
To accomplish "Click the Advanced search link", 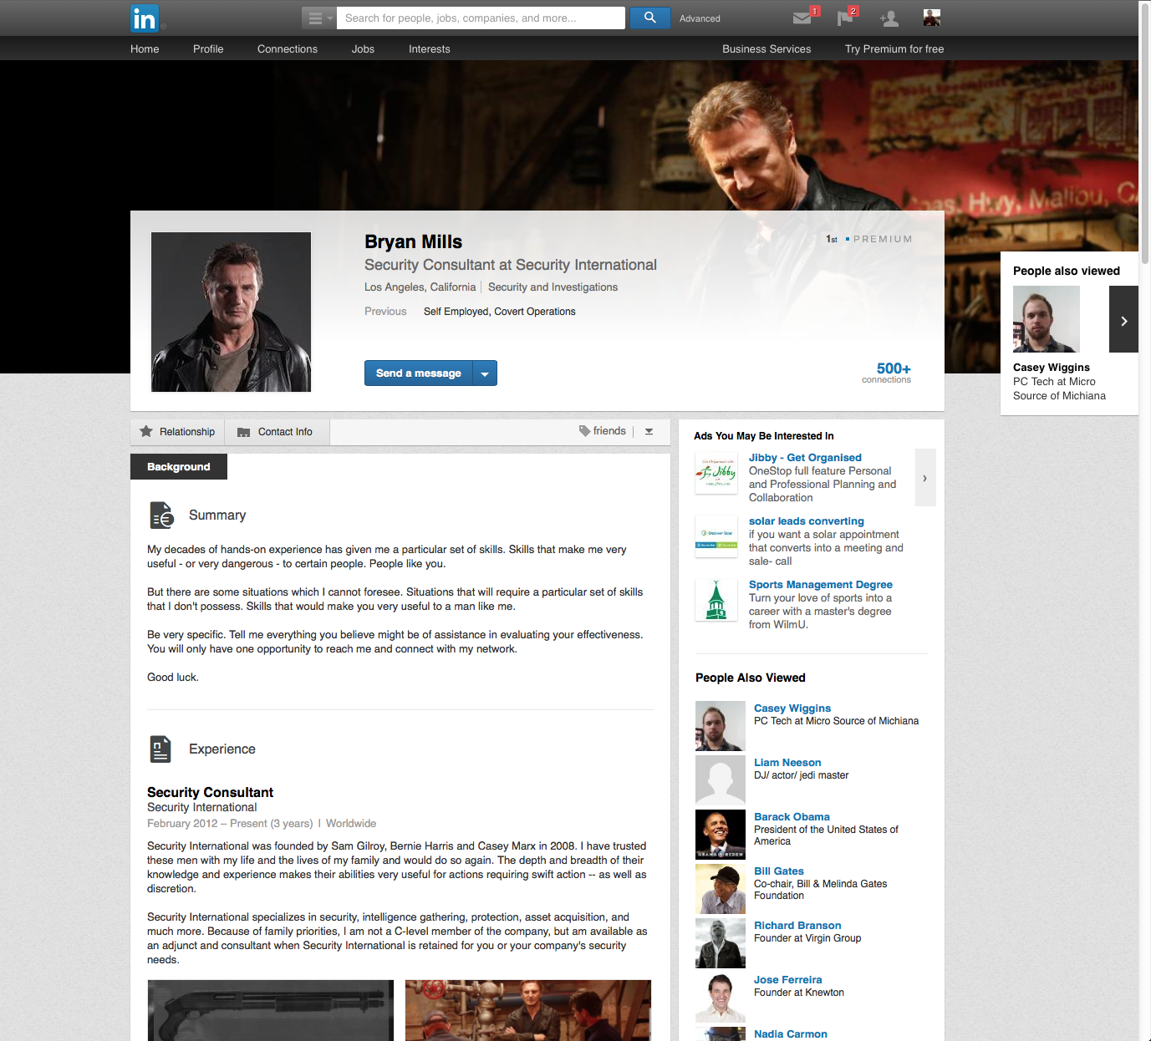I will pyautogui.click(x=700, y=18).
